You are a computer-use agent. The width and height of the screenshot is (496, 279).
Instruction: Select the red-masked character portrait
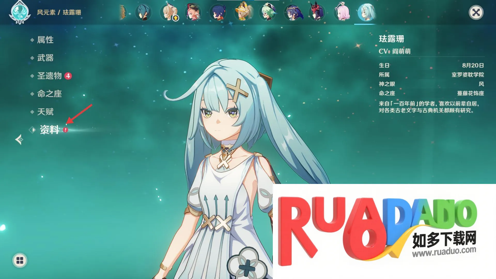click(317, 12)
